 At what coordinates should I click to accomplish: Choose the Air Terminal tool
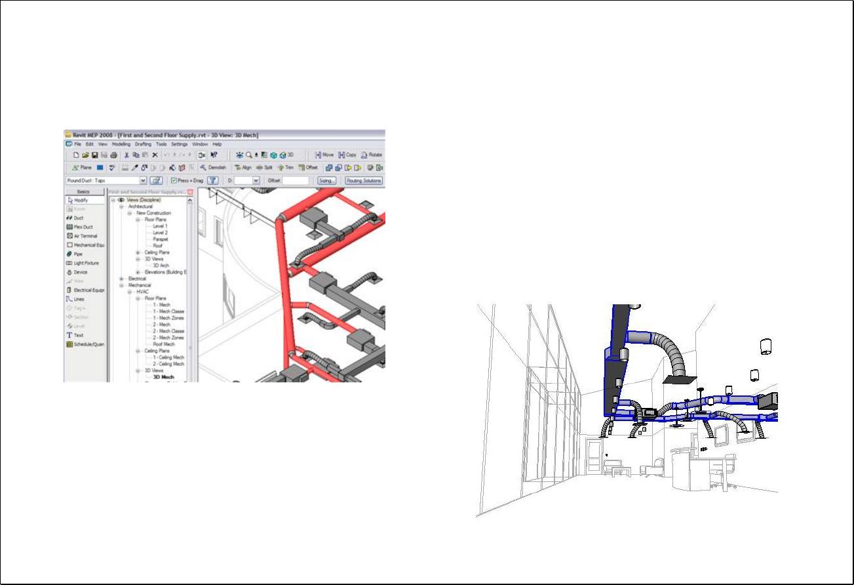[x=85, y=235]
